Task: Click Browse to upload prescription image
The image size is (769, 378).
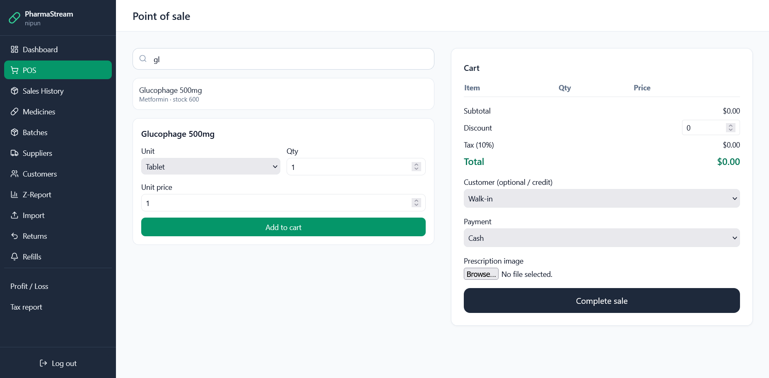Action: [x=481, y=274]
